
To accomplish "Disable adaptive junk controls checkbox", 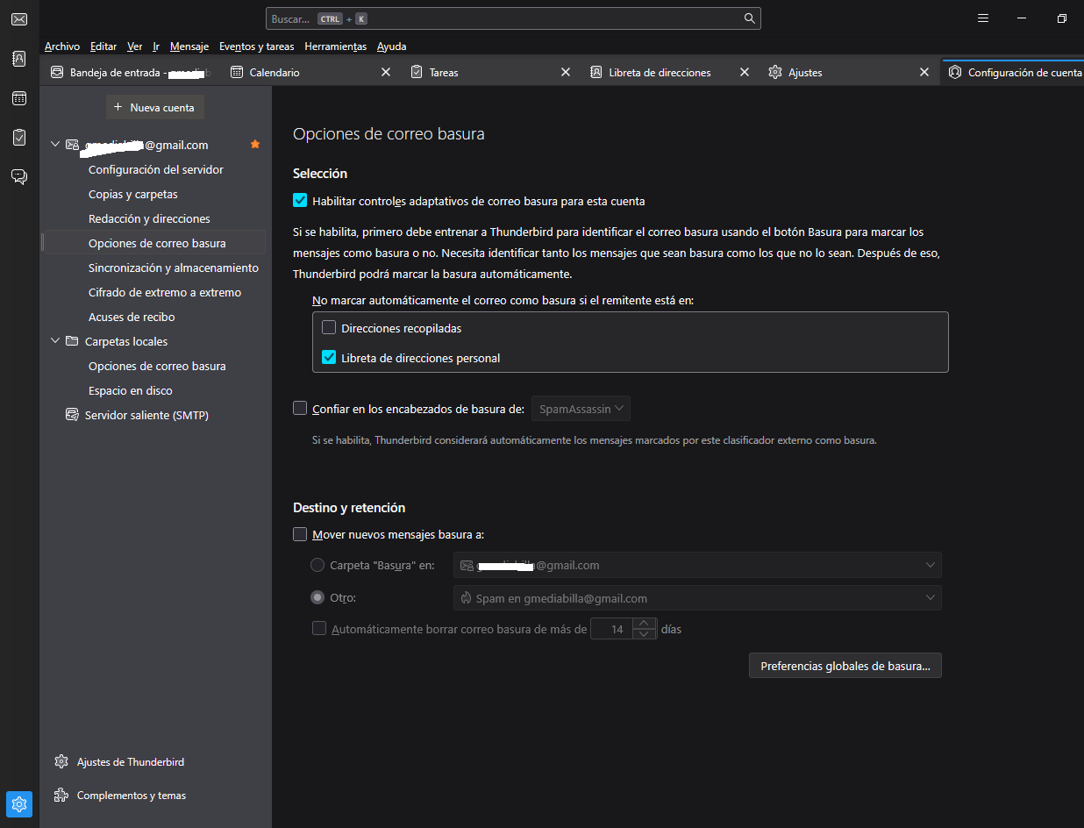I will point(300,201).
